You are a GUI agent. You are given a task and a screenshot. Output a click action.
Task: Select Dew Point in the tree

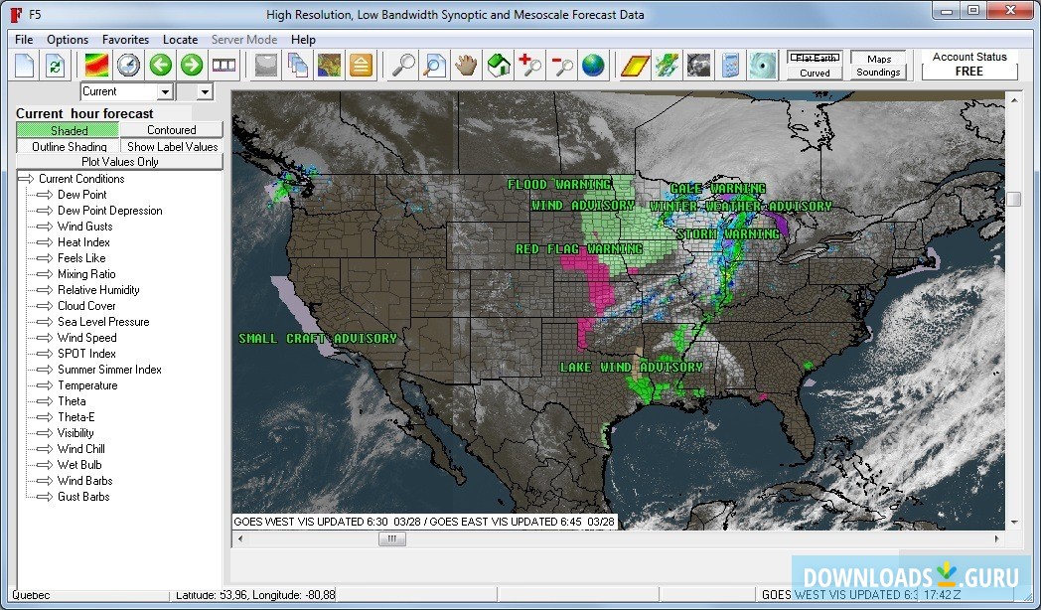(81, 195)
